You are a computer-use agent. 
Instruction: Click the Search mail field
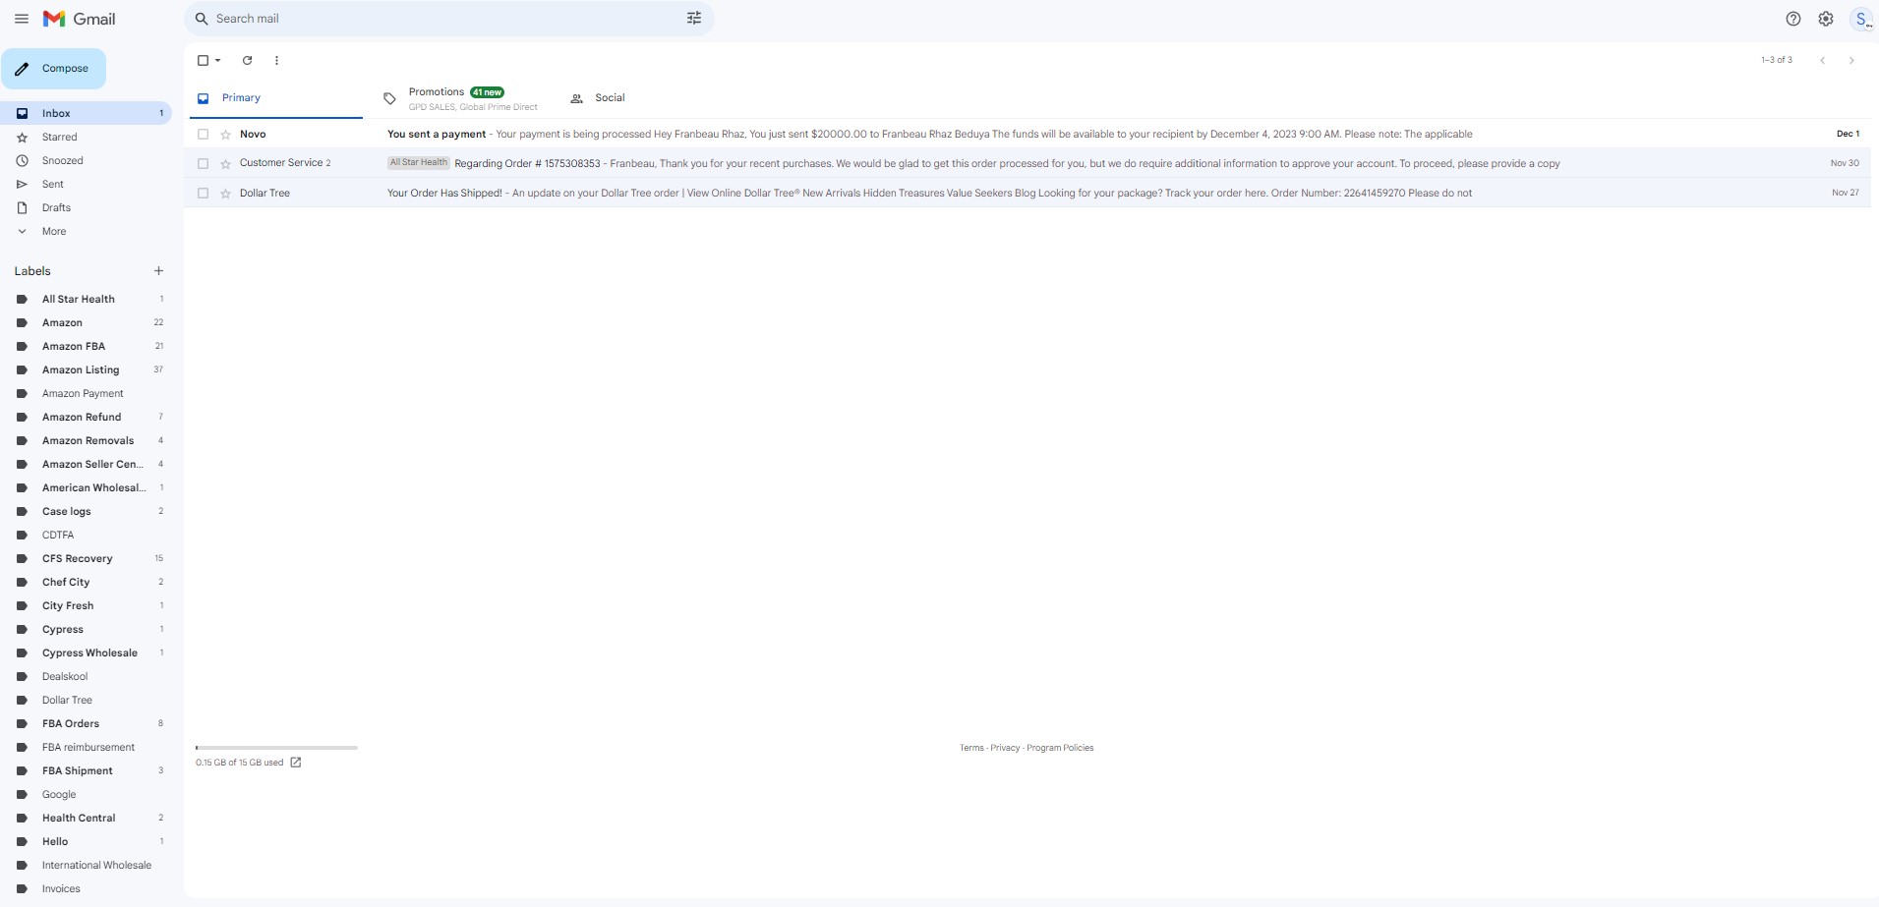448,19
